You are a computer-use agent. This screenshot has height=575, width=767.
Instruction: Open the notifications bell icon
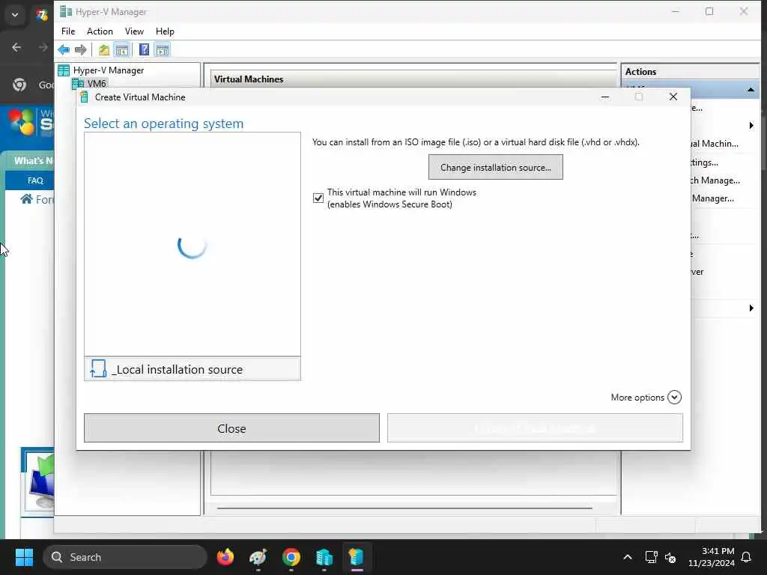[747, 557]
